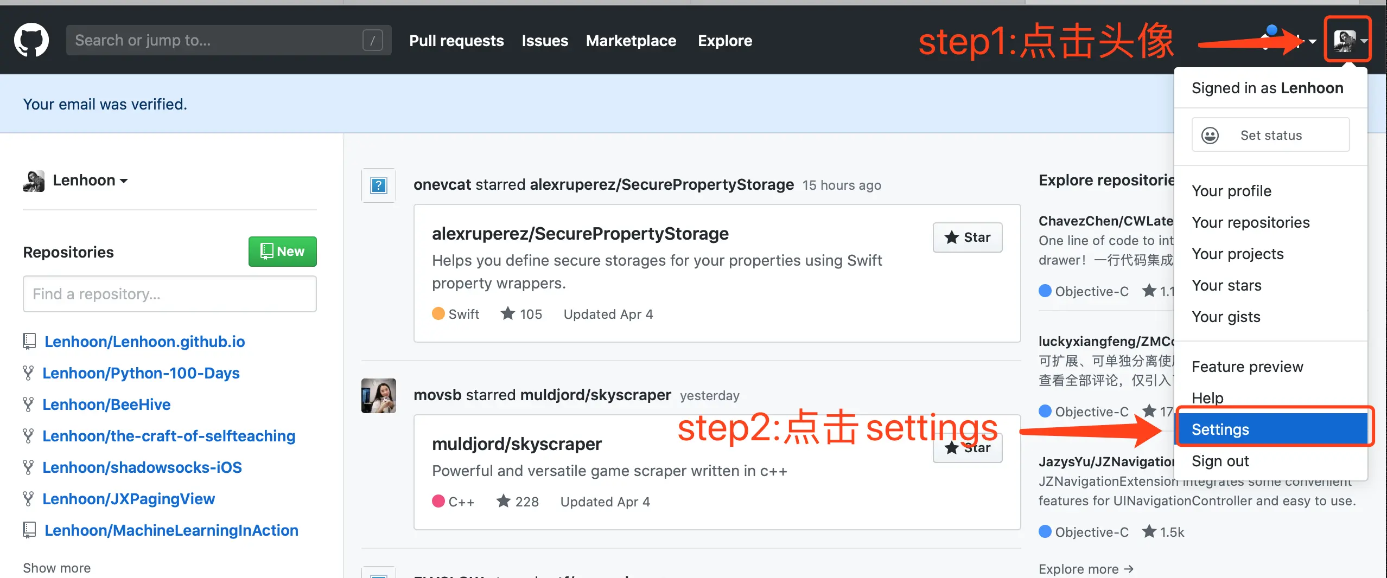
Task: Click onevcat's placeholder avatar in the feed
Action: (378, 185)
